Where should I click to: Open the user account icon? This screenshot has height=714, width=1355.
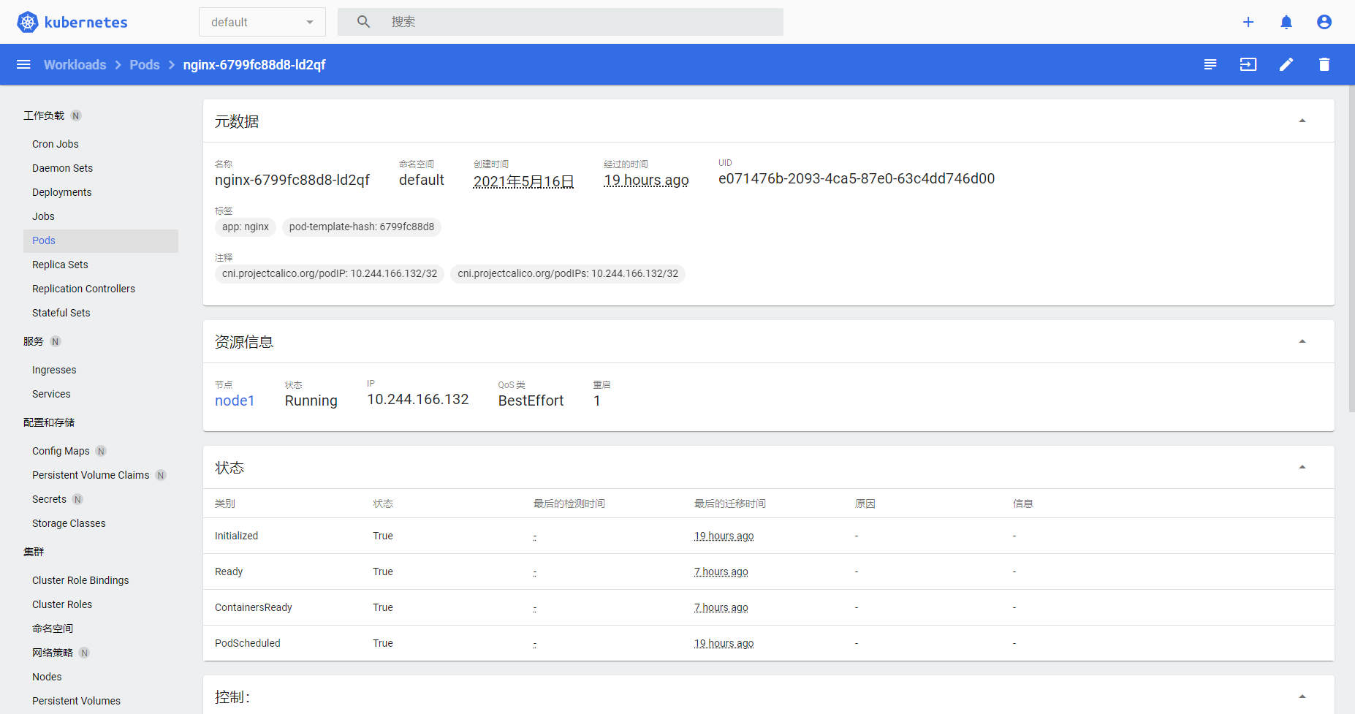1324,22
